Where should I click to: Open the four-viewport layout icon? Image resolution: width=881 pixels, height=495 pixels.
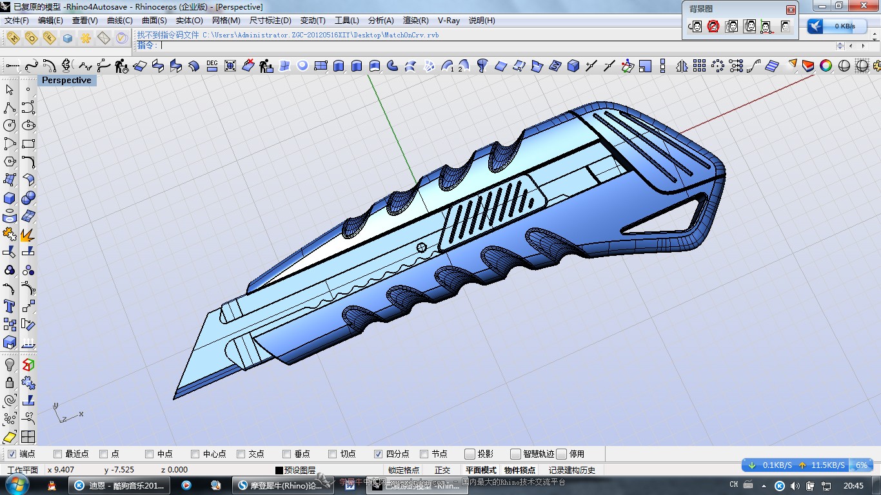pos(28,437)
